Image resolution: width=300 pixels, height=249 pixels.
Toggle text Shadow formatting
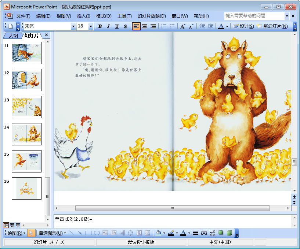click(x=125, y=26)
